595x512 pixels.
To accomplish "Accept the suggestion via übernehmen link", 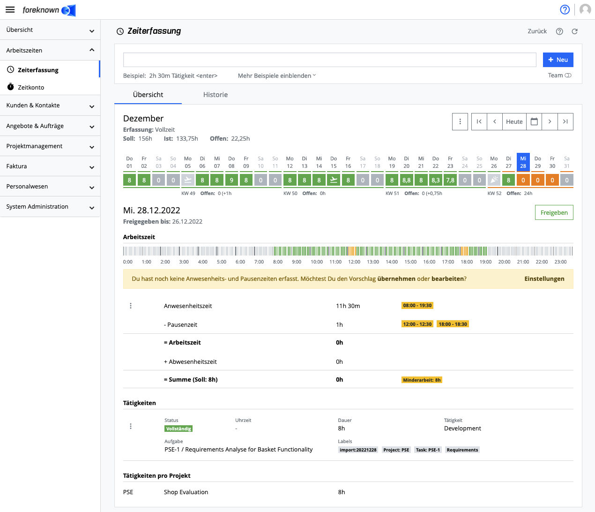I will (x=396, y=279).
